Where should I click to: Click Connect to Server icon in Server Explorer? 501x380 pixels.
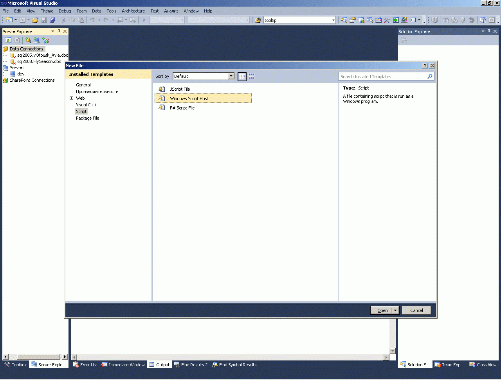coord(37,40)
